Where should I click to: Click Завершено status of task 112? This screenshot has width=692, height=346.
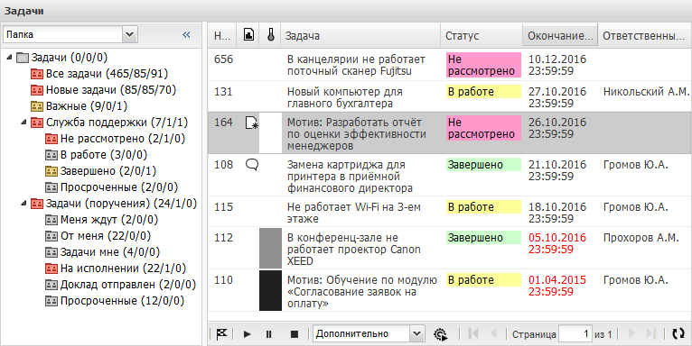(x=483, y=238)
